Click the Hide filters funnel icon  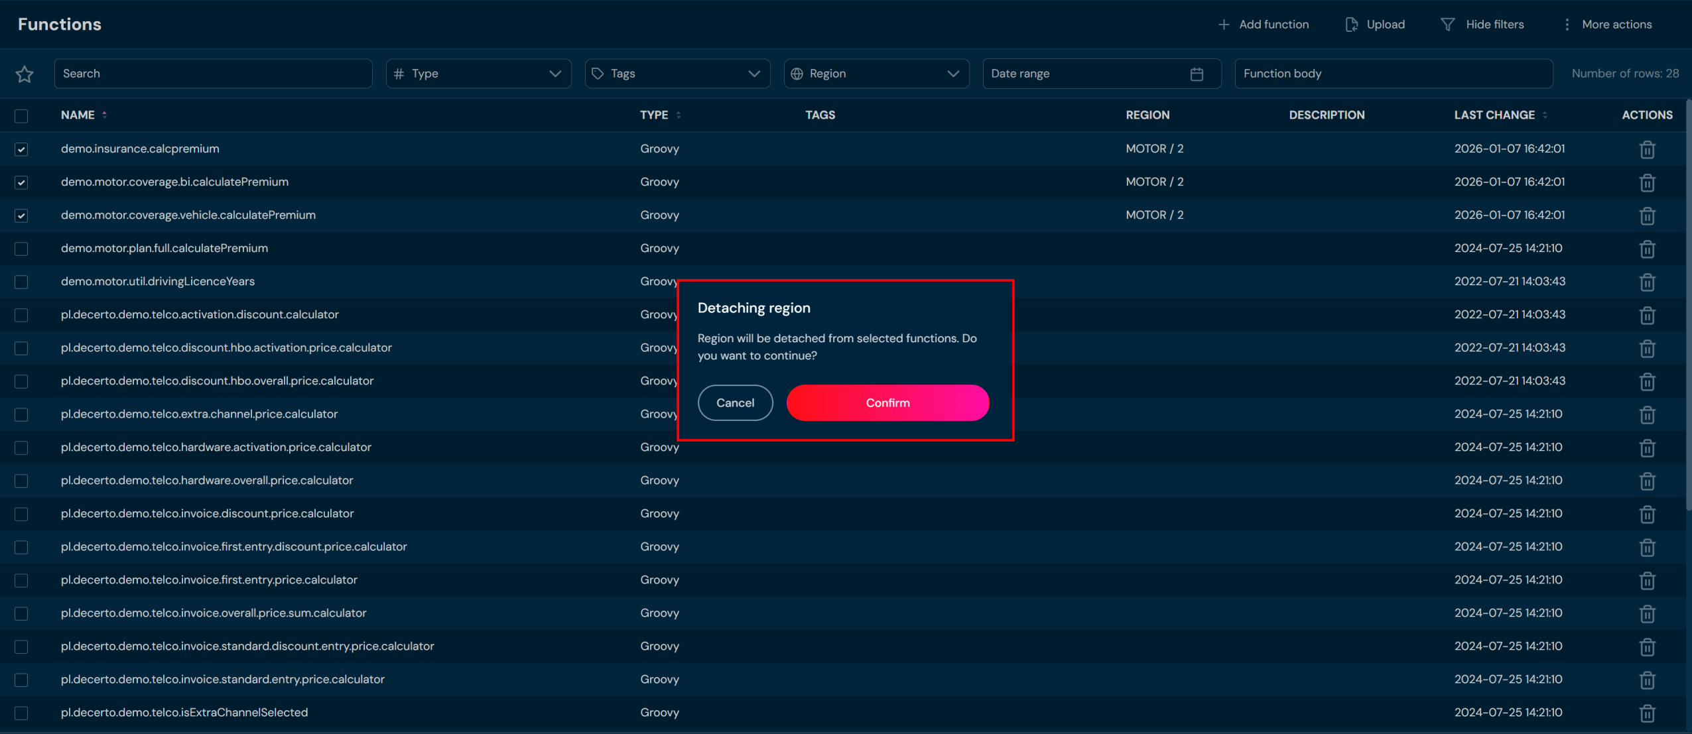click(1447, 25)
